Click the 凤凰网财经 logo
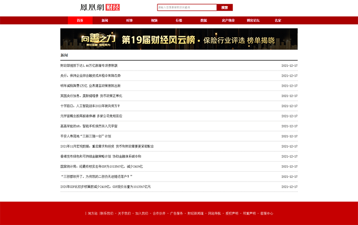This screenshot has width=358, height=225. (x=100, y=7)
